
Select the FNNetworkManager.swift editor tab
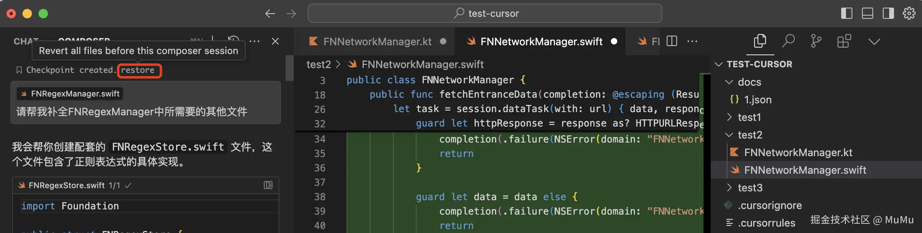coord(541,42)
